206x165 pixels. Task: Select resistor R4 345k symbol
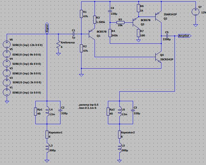point(110,33)
